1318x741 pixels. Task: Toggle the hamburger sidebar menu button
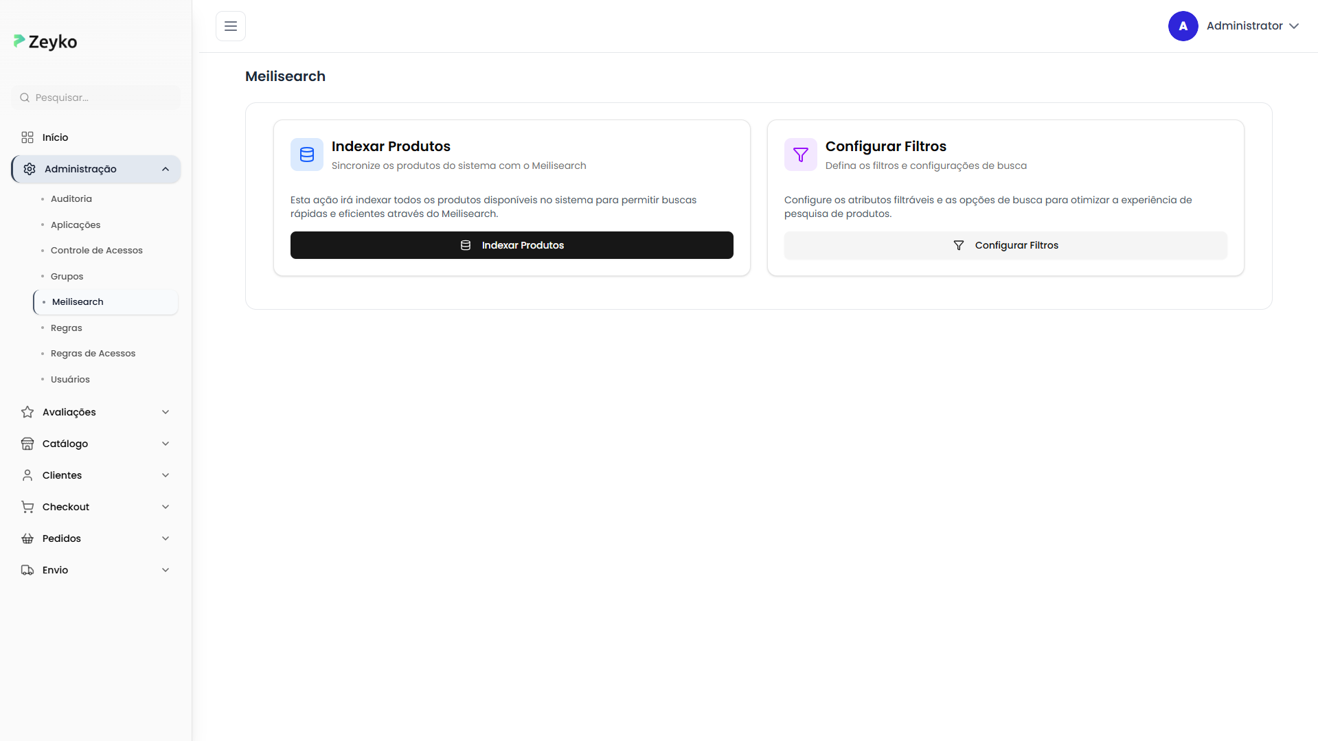tap(231, 26)
